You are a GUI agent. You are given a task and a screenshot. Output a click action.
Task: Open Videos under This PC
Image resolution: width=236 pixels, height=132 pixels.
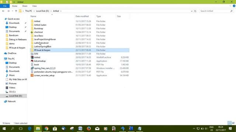click(x=12, y=88)
